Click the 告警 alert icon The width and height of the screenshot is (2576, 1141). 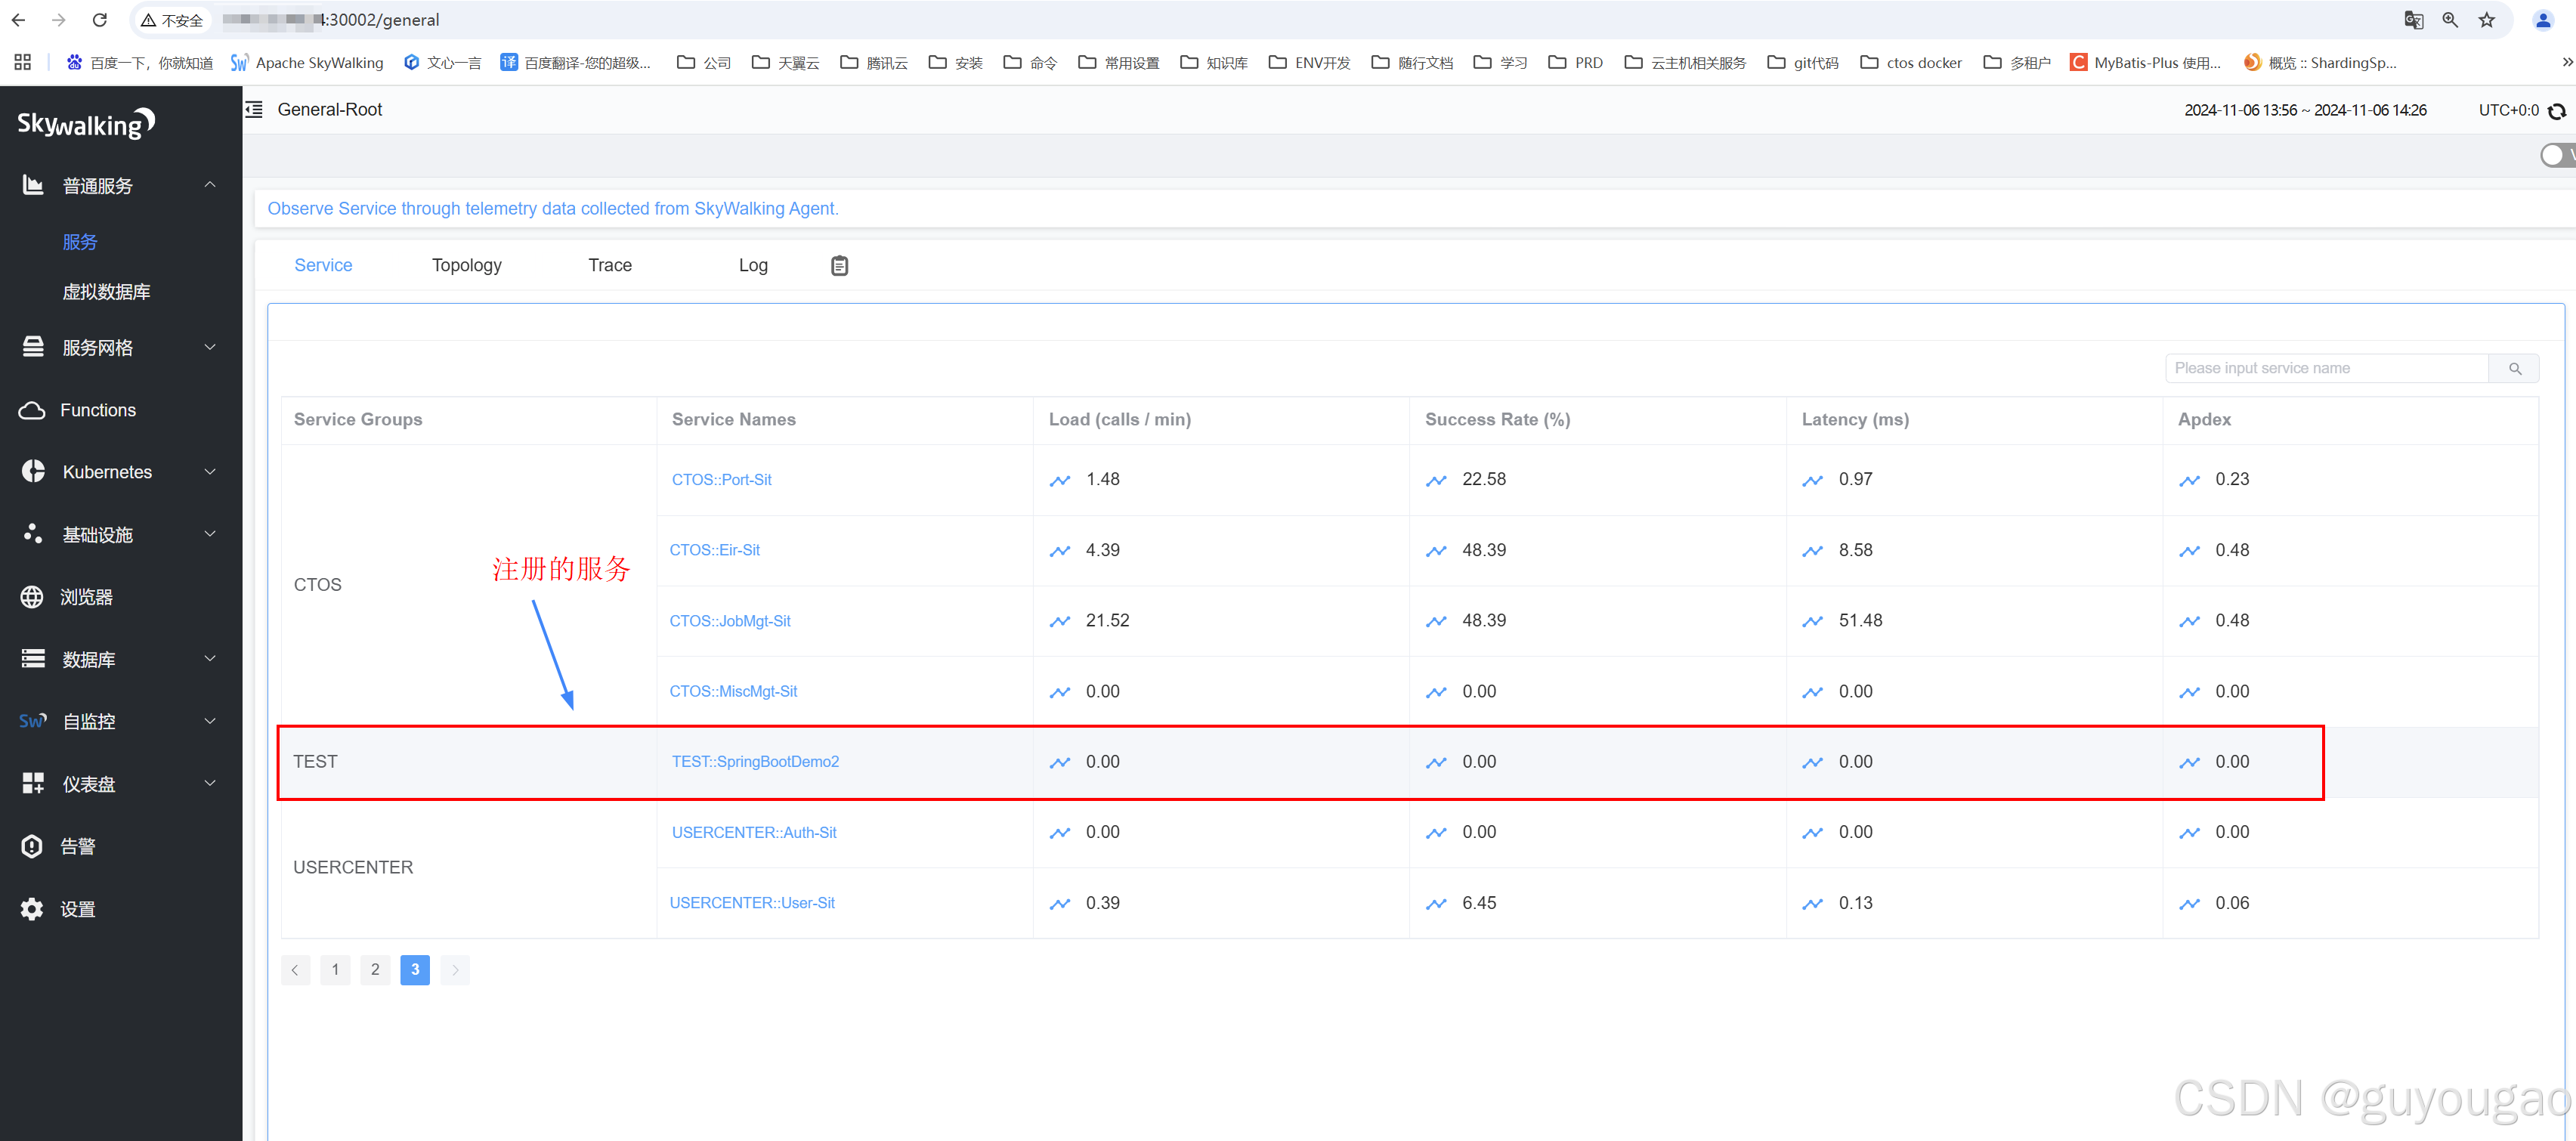(32, 845)
